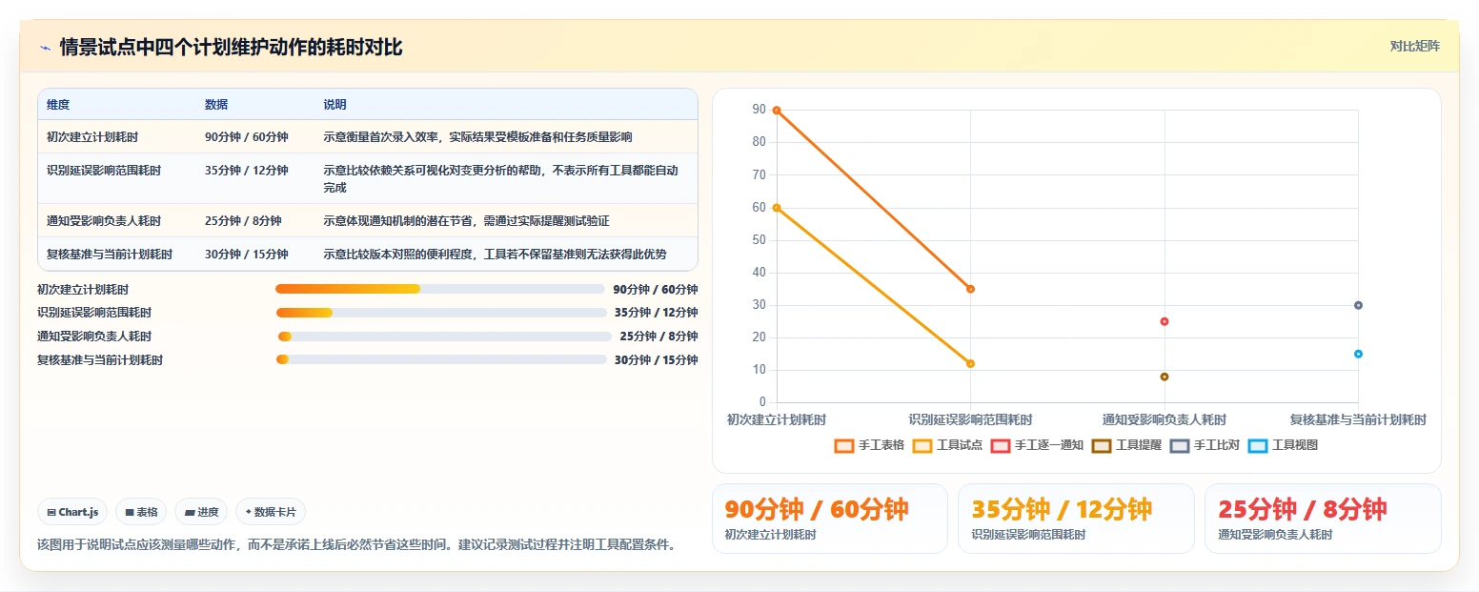Click the 数据 column header

pyautogui.click(x=216, y=105)
